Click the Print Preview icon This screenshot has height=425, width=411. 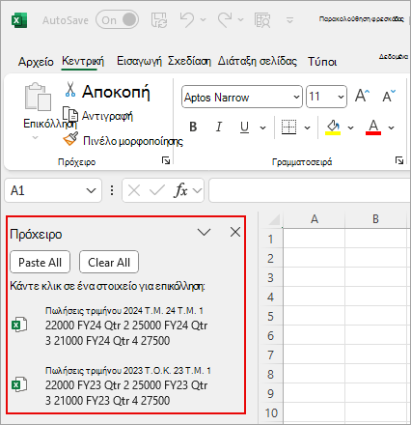tap(262, 20)
